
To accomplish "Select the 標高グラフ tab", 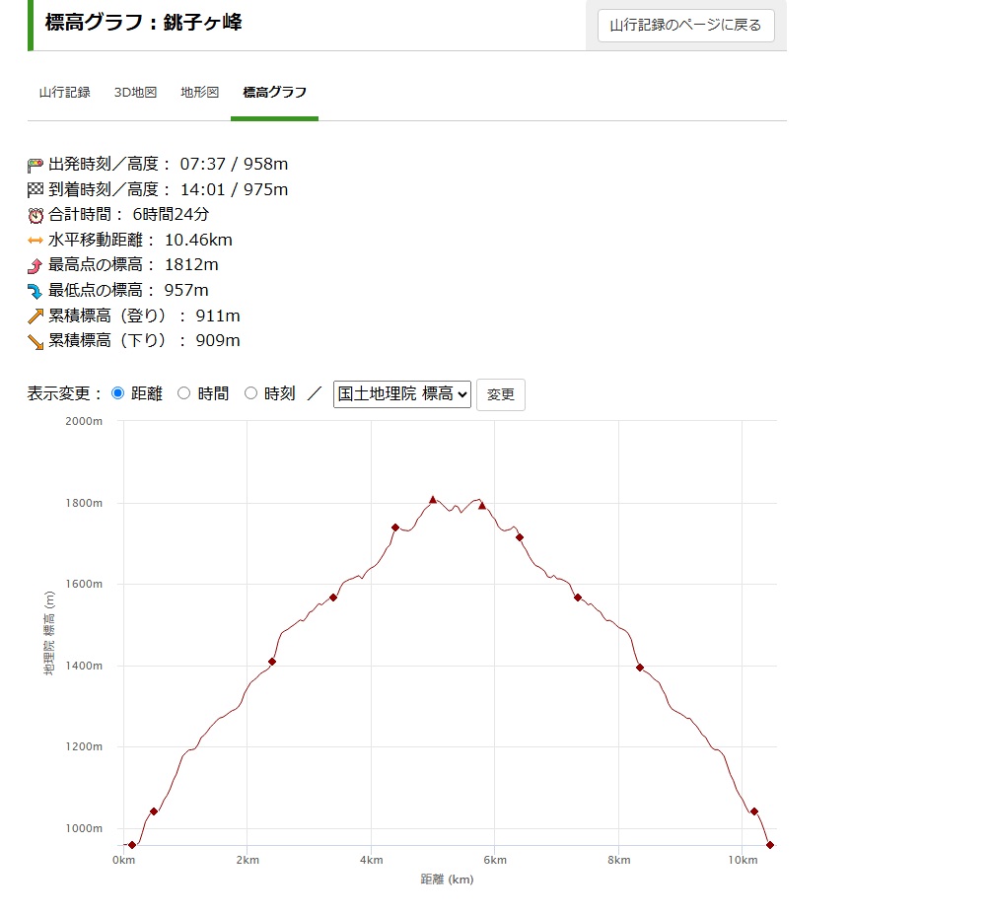I will click(274, 93).
